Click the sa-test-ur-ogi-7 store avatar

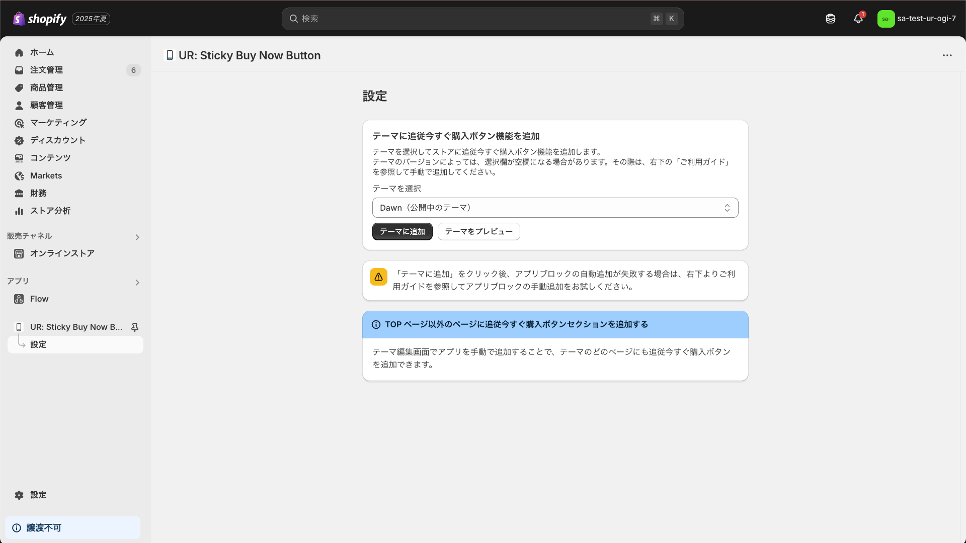(x=886, y=19)
